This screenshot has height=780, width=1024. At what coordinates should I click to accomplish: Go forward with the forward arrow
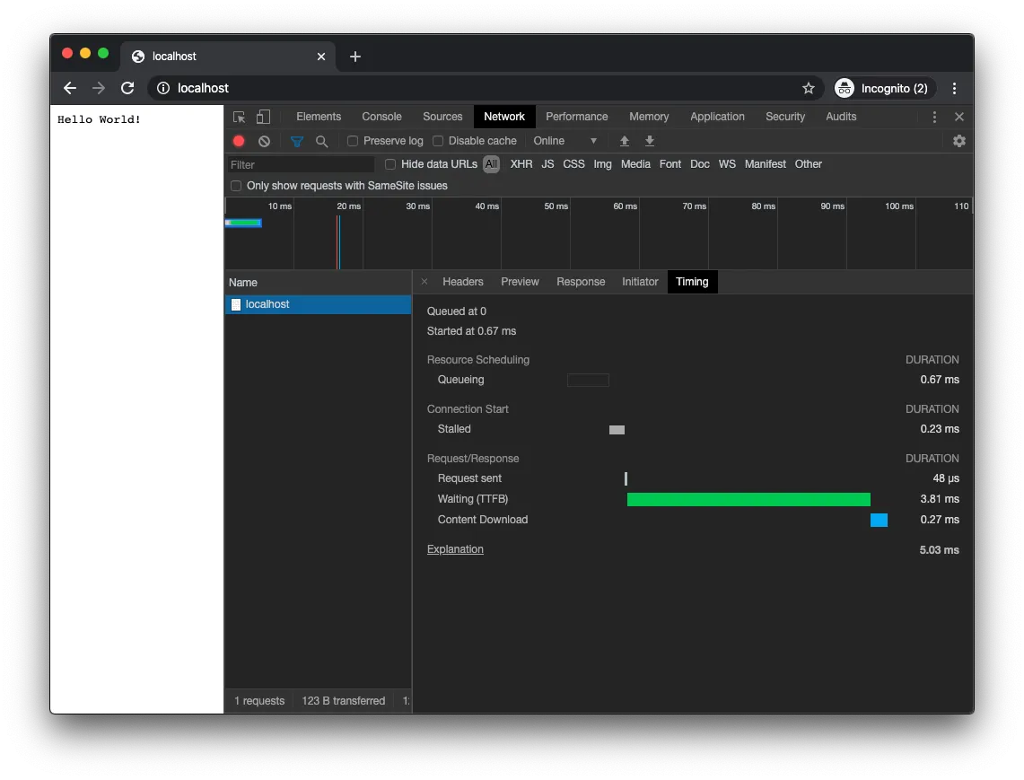click(x=99, y=88)
